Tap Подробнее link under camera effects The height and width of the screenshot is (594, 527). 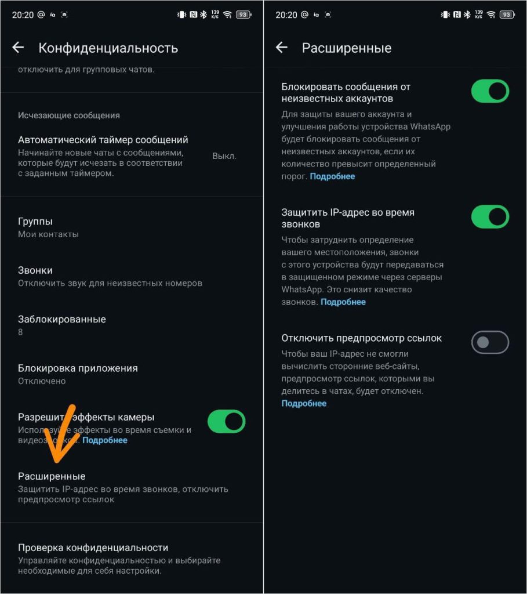pos(105,440)
